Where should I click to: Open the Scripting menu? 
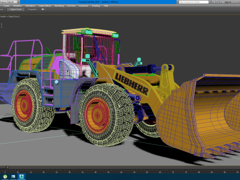[x=96, y=6]
